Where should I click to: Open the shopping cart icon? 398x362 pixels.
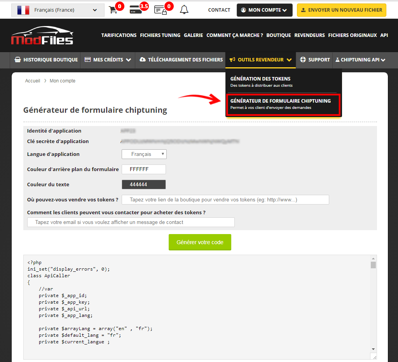click(x=113, y=10)
